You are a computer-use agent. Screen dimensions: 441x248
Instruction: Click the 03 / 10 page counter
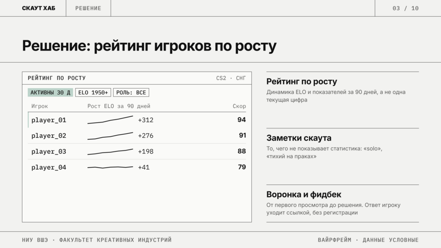click(x=406, y=8)
